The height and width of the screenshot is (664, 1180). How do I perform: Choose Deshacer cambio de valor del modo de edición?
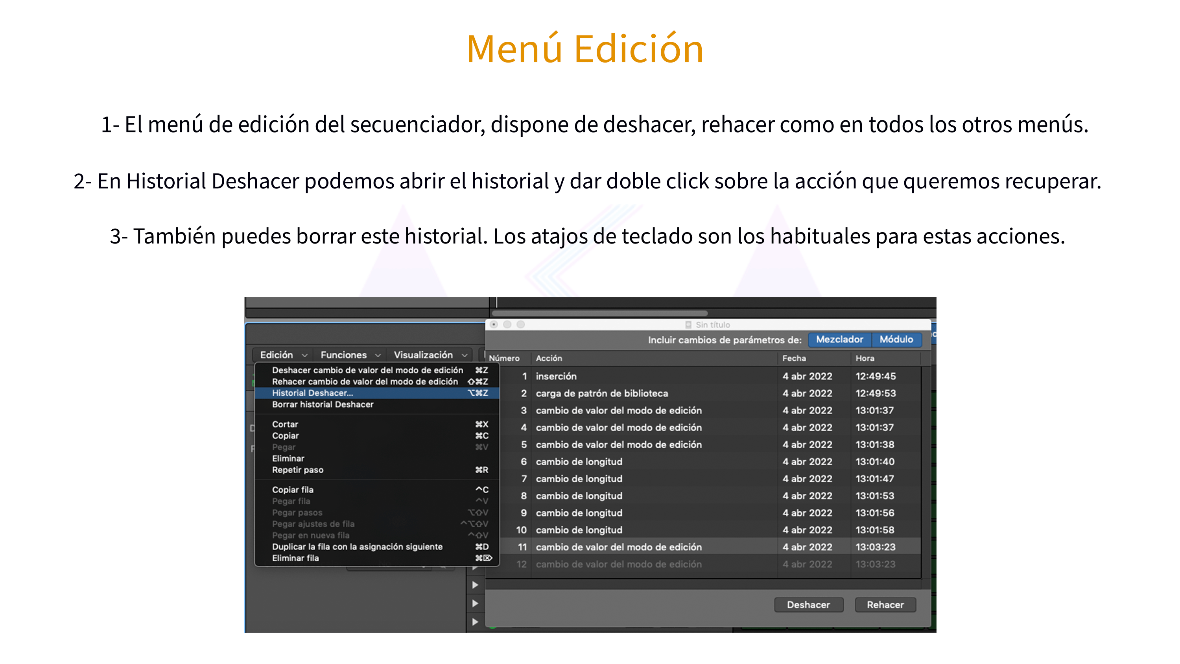[x=377, y=370]
